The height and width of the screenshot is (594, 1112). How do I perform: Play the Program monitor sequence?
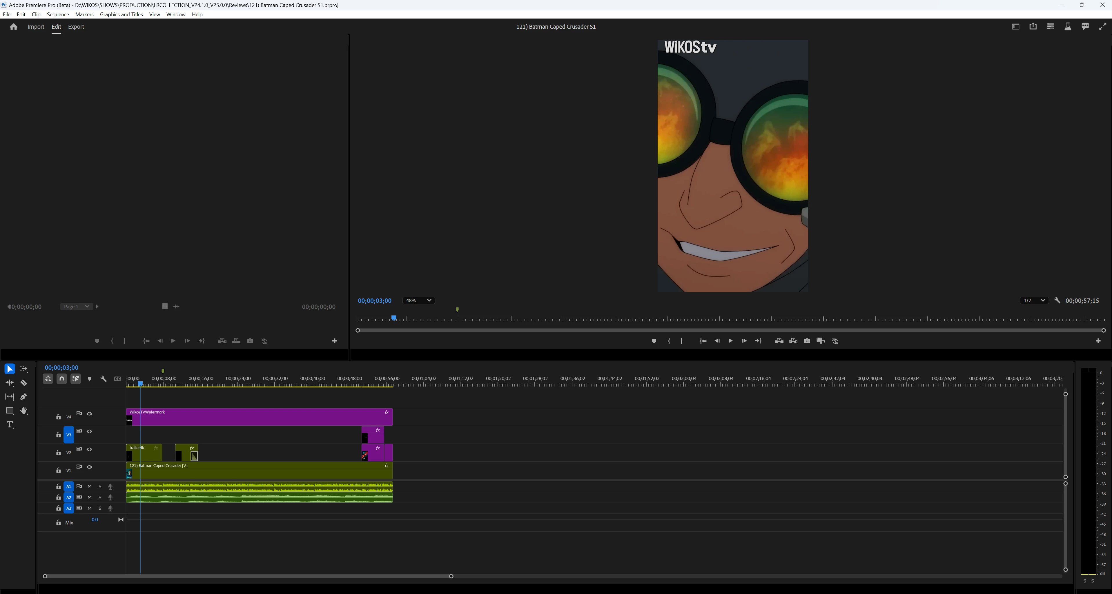[730, 341]
